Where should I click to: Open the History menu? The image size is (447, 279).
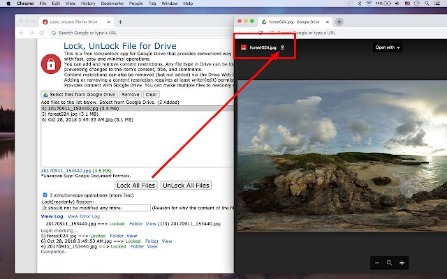(88, 3)
